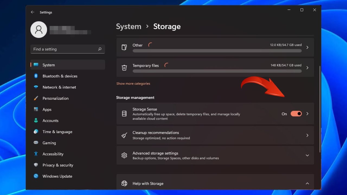Select Privacy & security in sidebar
This screenshot has height=195, width=347.
tap(58, 165)
